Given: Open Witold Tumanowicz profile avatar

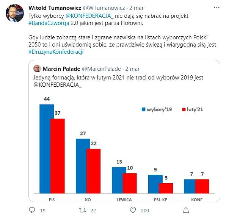Looking at the screenshot, I should pyautogui.click(x=15, y=13).
